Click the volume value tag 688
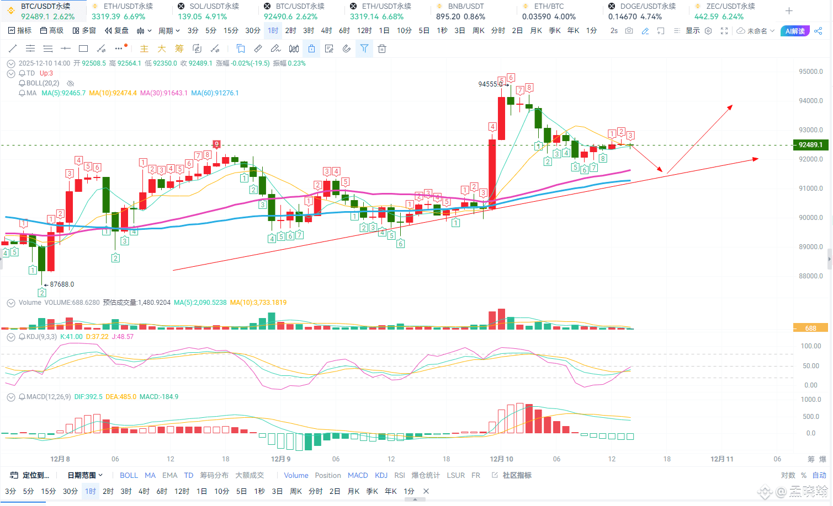 [810, 328]
